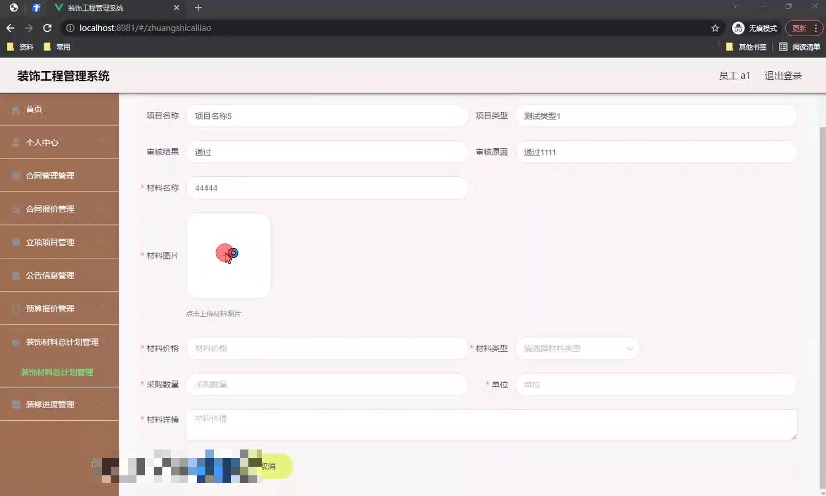
Task: Click the 个人中心 user icon
Action: (x=15, y=142)
